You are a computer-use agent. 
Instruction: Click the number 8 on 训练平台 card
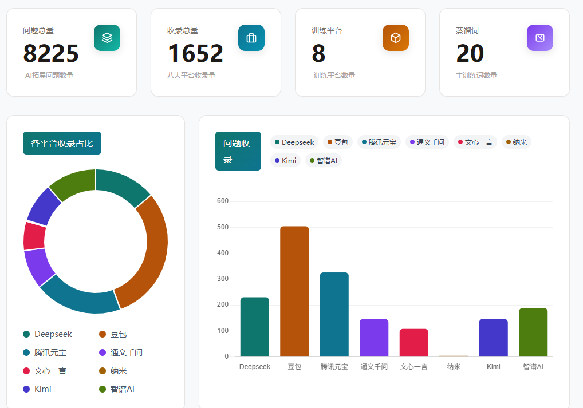(318, 53)
